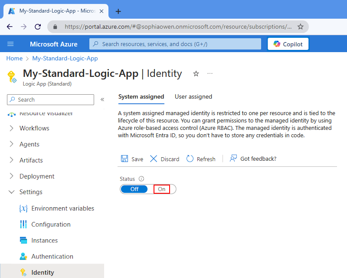Favorite this resource with the star icon
The width and height of the screenshot is (347, 278).
tap(196, 74)
